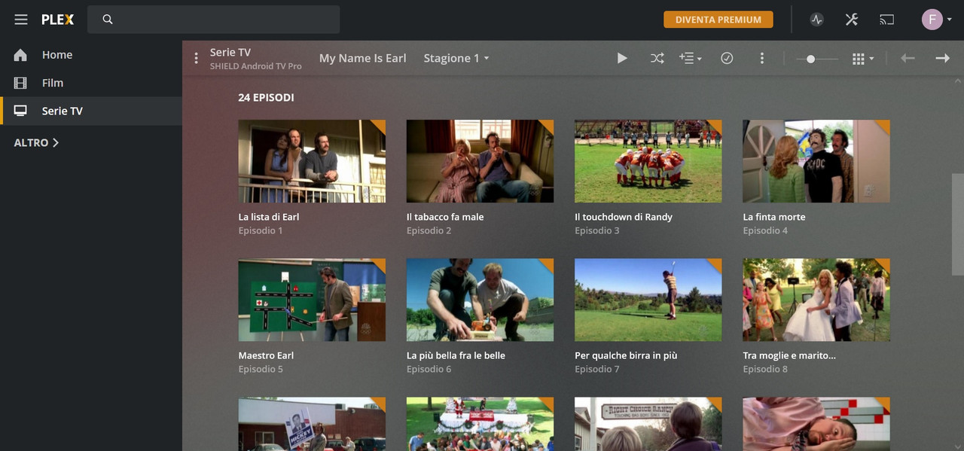This screenshot has width=964, height=451.
Task: Open more actions vertical dots in toolbar
Action: [762, 58]
